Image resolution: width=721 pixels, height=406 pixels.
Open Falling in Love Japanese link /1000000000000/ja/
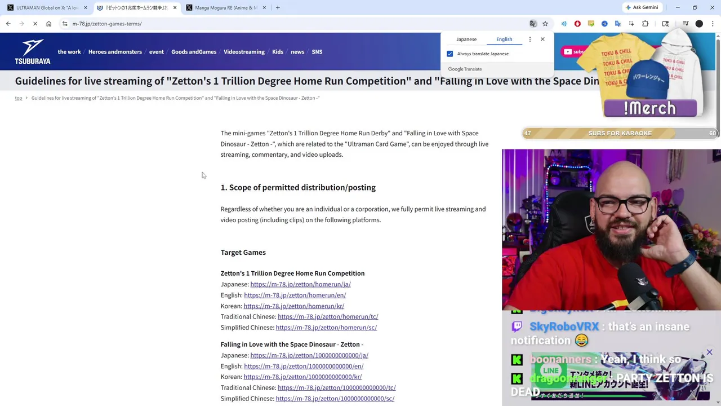click(x=309, y=355)
